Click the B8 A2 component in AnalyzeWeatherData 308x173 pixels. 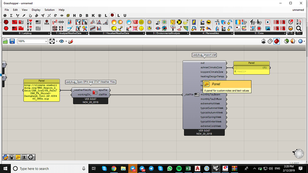coord(61,28)
